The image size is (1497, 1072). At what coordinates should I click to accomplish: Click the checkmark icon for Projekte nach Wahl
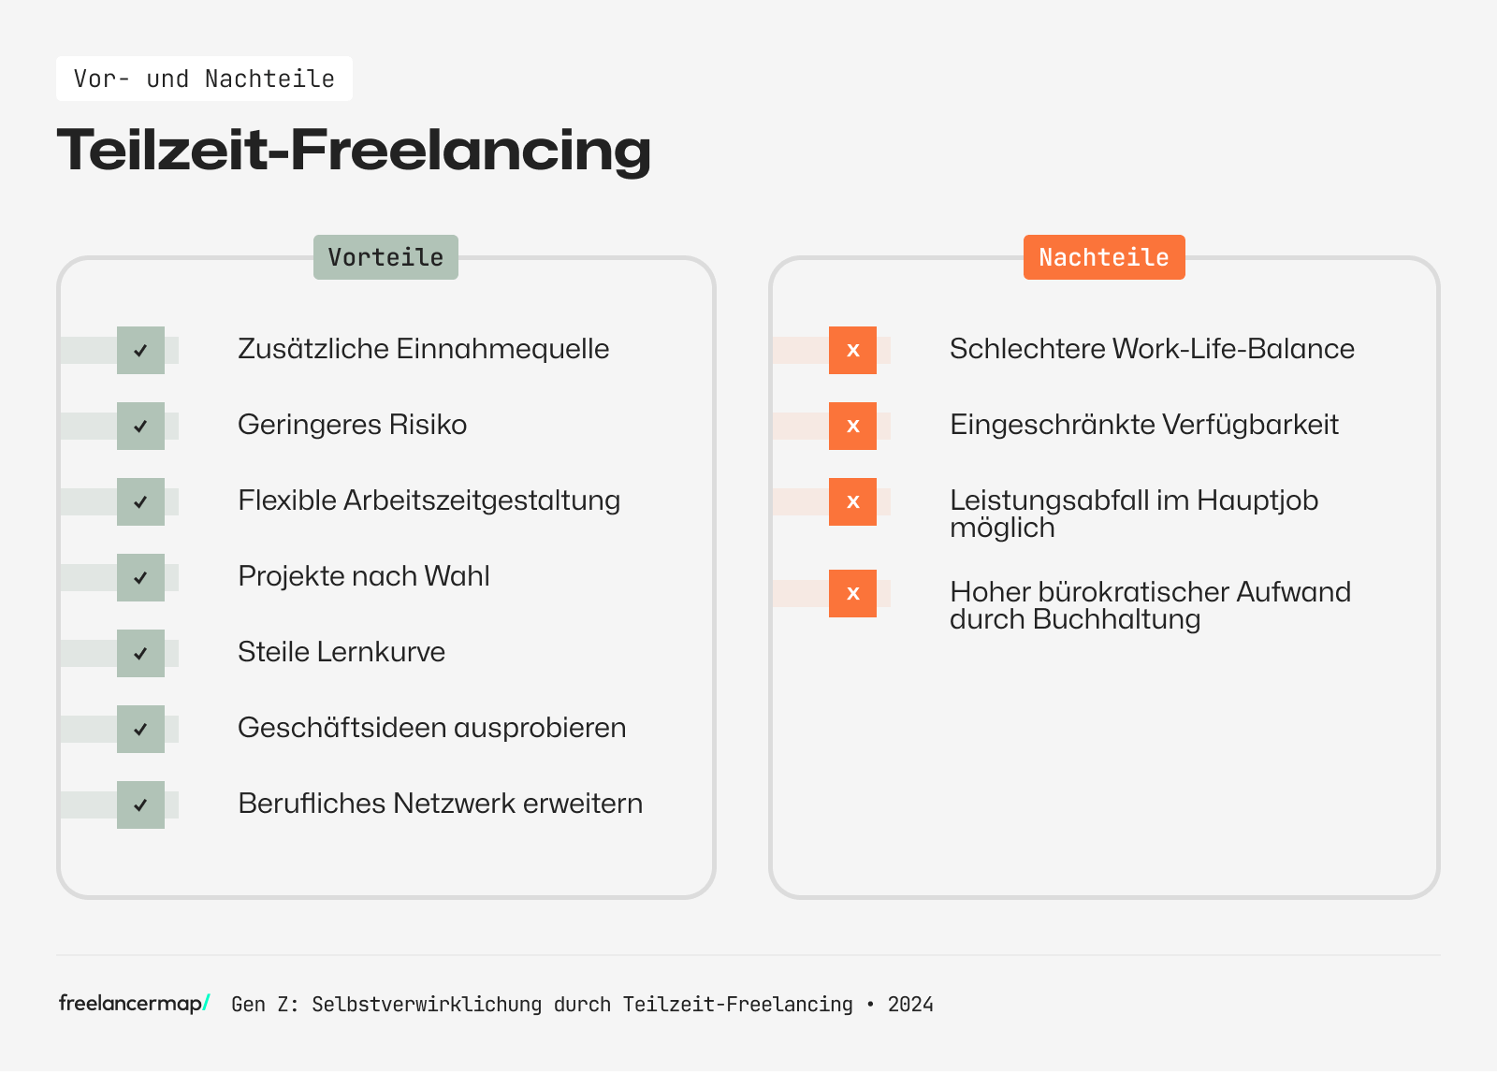140,578
